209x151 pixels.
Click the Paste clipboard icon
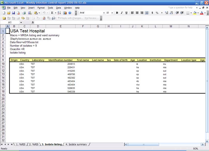[36, 13]
